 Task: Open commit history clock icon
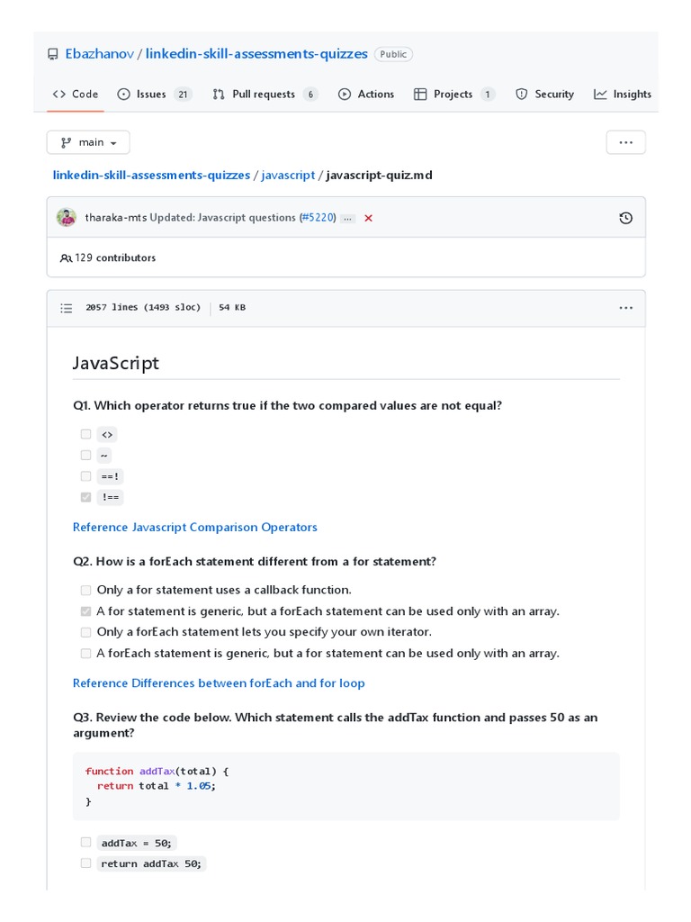point(626,218)
